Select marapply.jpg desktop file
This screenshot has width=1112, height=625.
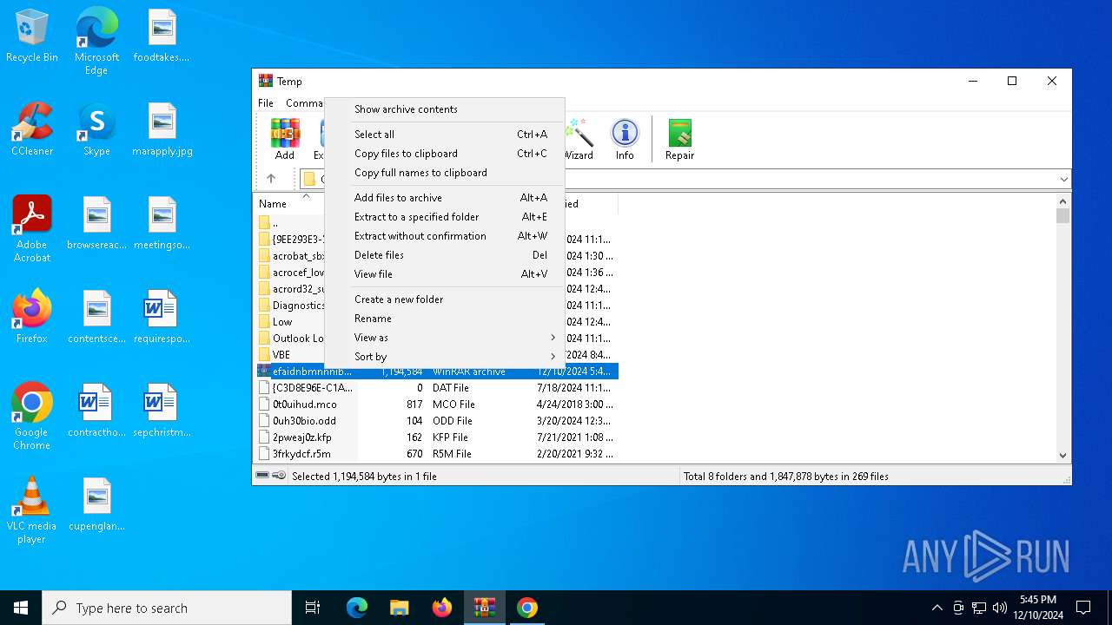[x=162, y=129]
